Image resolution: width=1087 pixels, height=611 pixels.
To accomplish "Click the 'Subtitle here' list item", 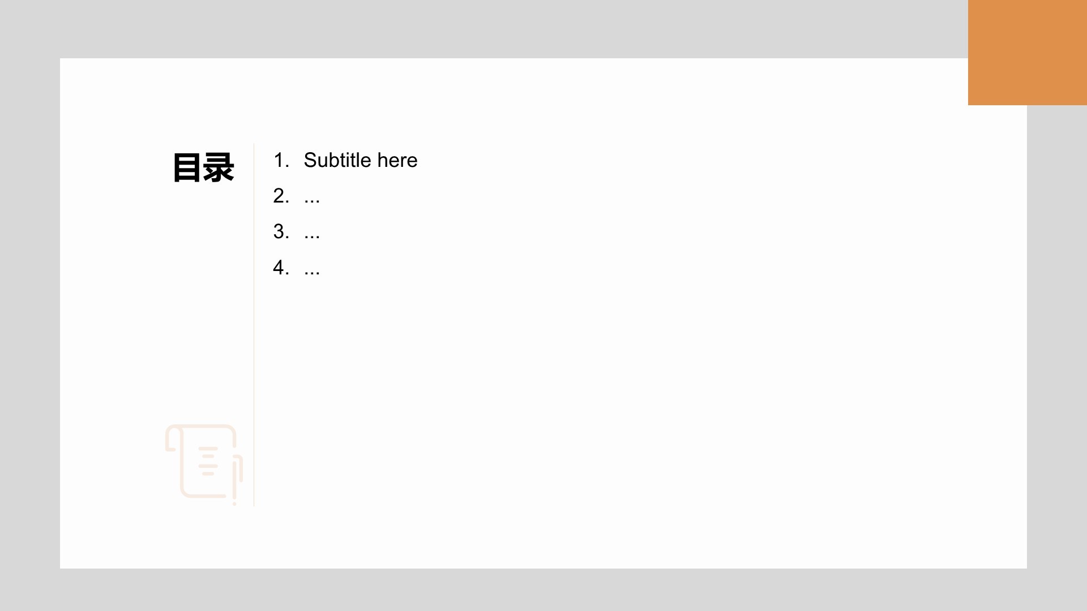I will (x=361, y=160).
